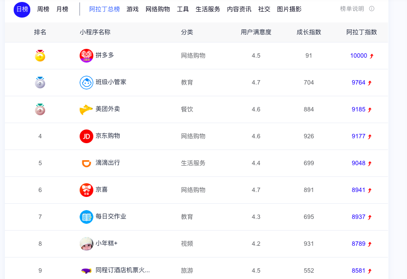The width and height of the screenshot is (407, 279).
Task: Select the 日榜 daily ranking button
Action: click(x=22, y=9)
